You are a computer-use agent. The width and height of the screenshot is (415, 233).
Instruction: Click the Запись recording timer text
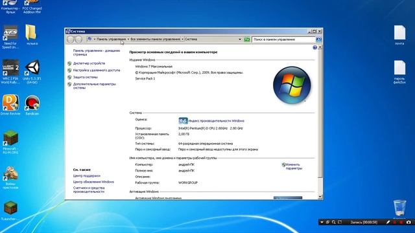[364, 223]
